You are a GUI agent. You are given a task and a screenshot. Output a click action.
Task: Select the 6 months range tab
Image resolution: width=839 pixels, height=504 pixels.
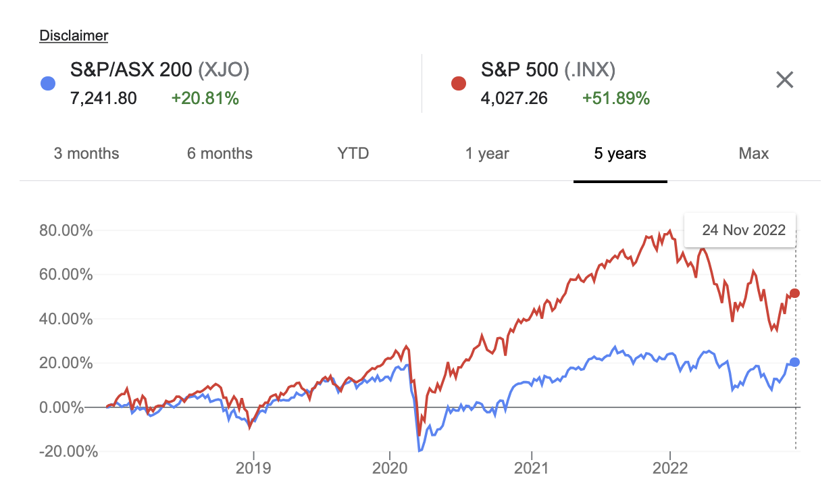pos(220,153)
